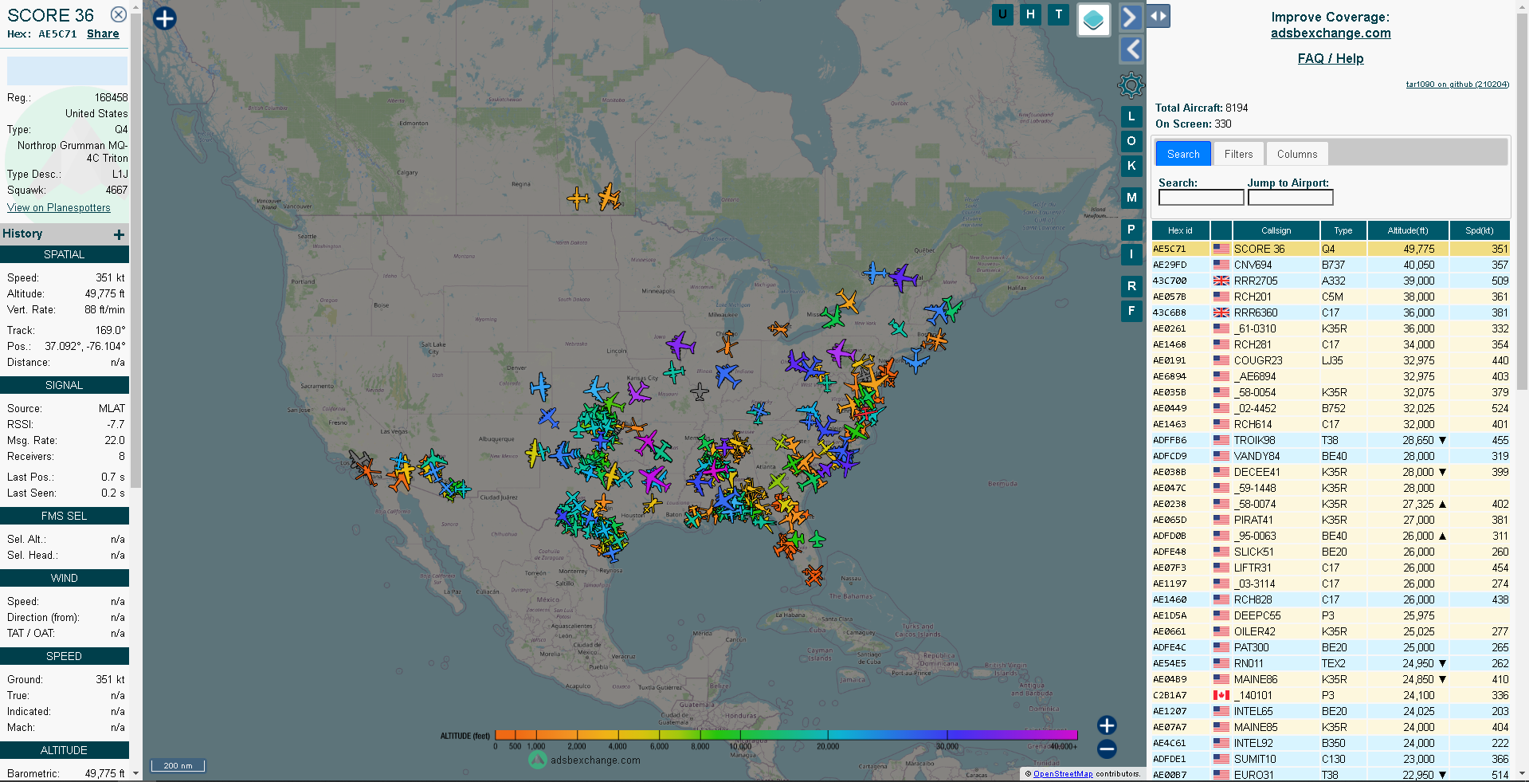Focus the Search input field
1529x782 pixels.
[1201, 197]
